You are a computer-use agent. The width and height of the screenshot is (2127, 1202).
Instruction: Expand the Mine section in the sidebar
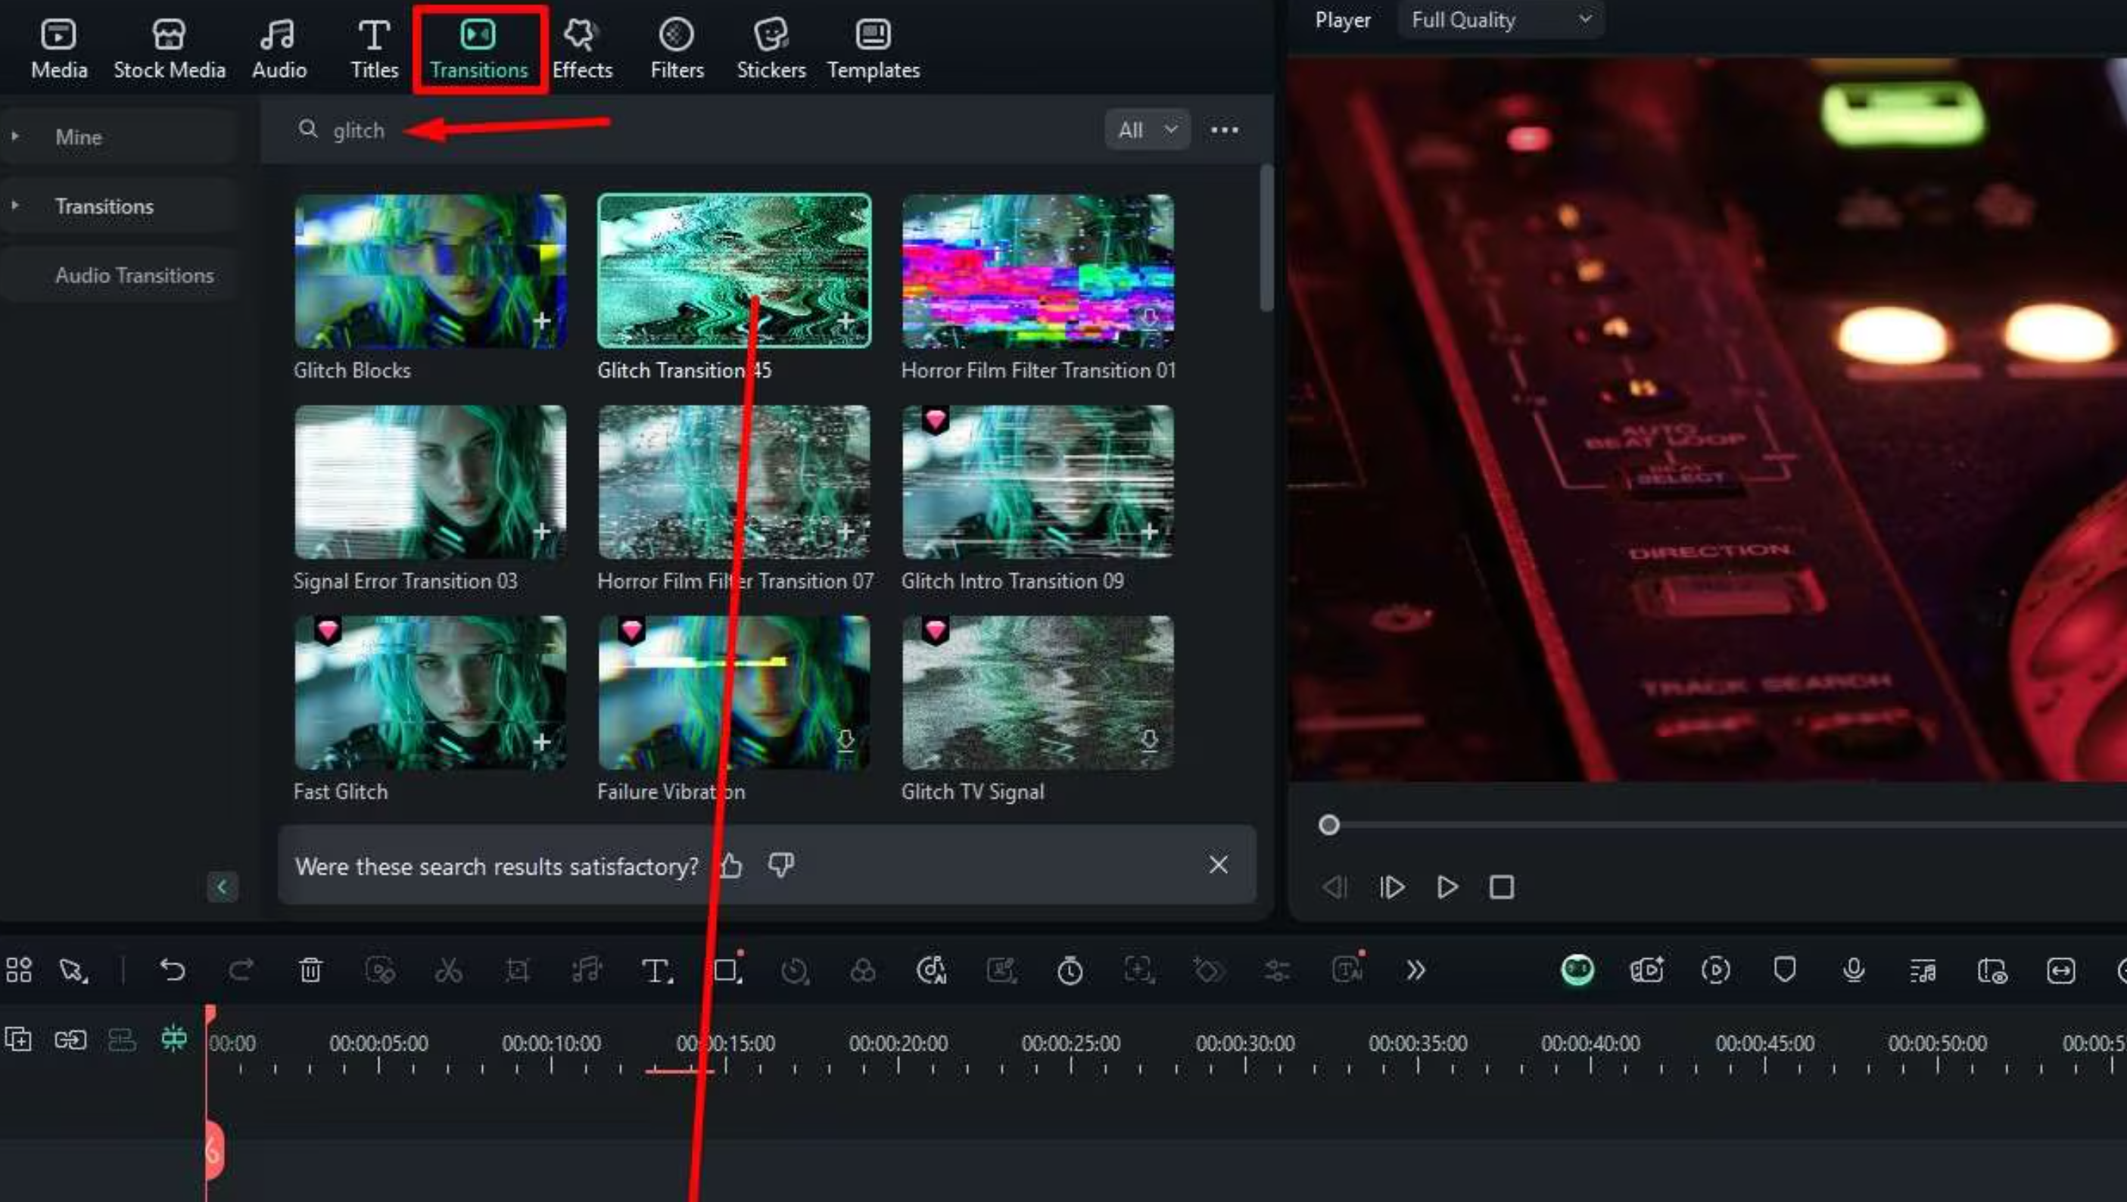click(x=14, y=136)
